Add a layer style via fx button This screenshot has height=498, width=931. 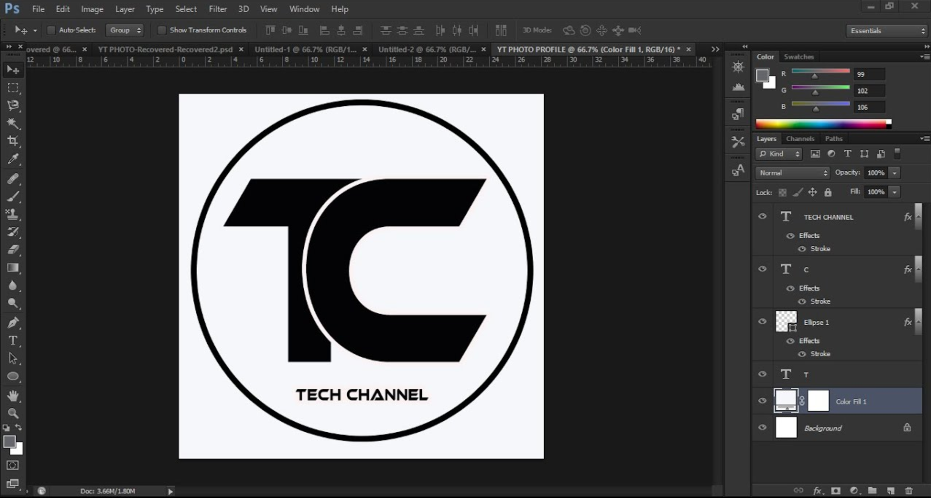818,491
